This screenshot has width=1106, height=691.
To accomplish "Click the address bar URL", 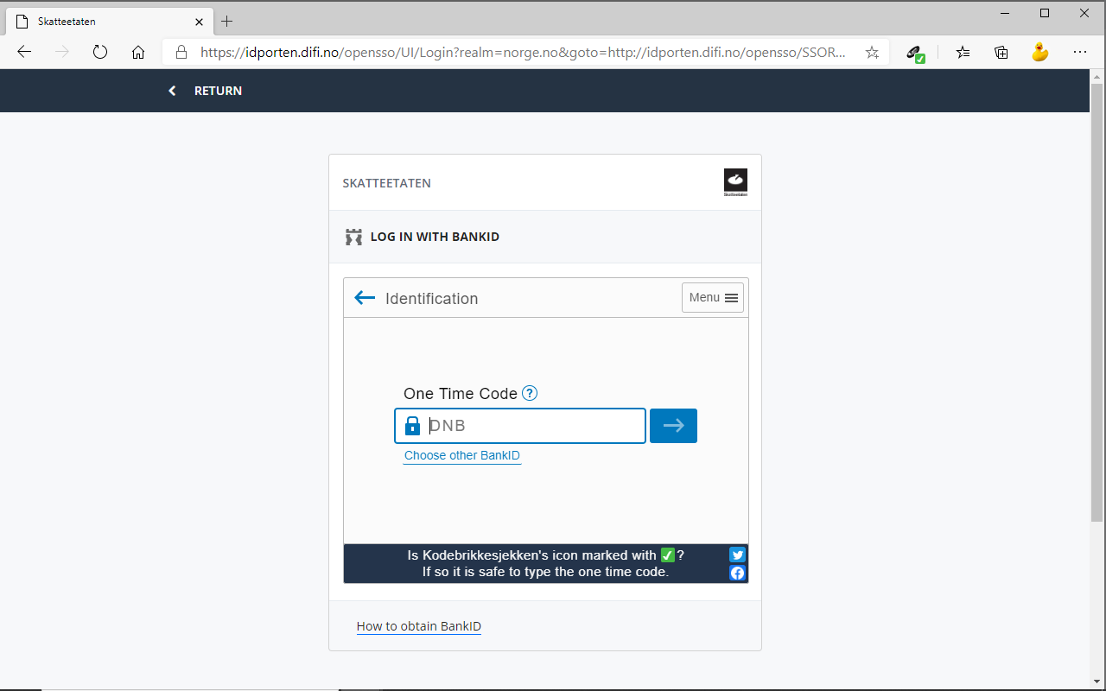I will point(523,52).
